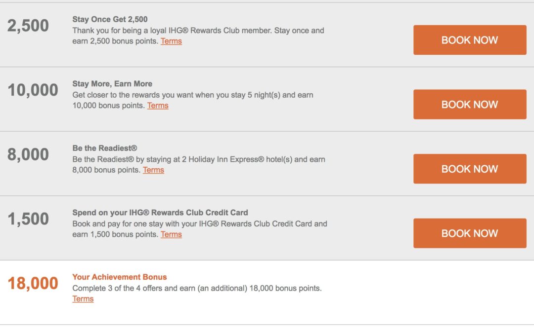Viewport: 534px width, 333px height.
Task: Click the 2,500 points value
Action: coord(27,26)
